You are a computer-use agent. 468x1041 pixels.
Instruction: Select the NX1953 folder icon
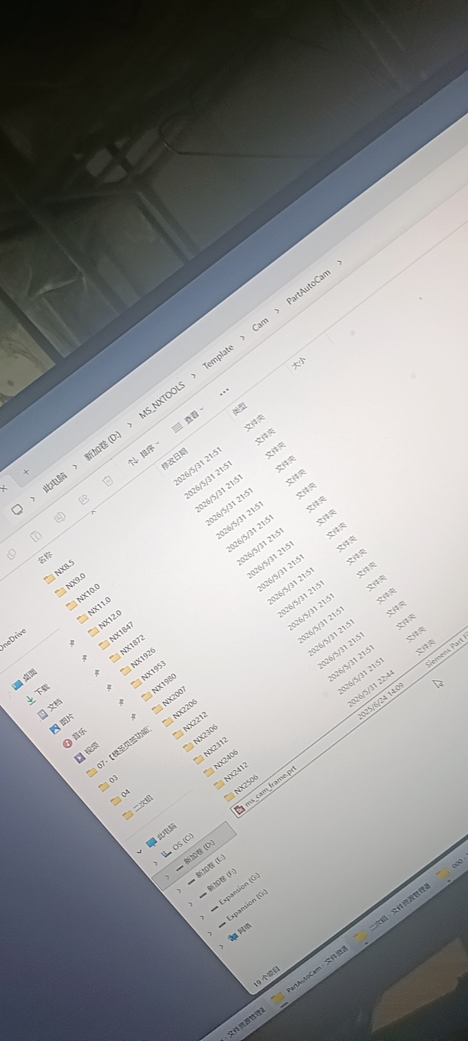click(136, 684)
